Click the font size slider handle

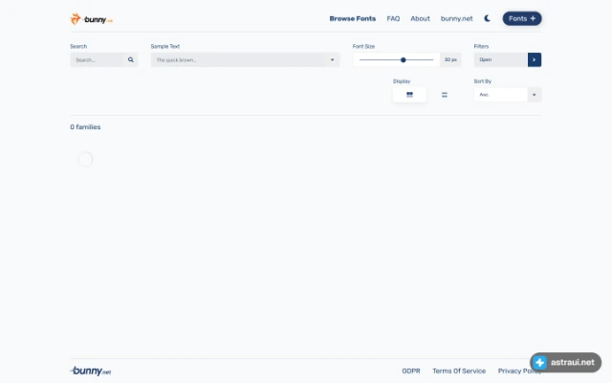[404, 59]
